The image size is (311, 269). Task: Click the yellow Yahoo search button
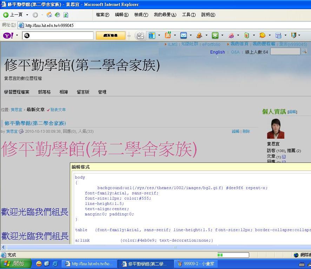coord(111,35)
